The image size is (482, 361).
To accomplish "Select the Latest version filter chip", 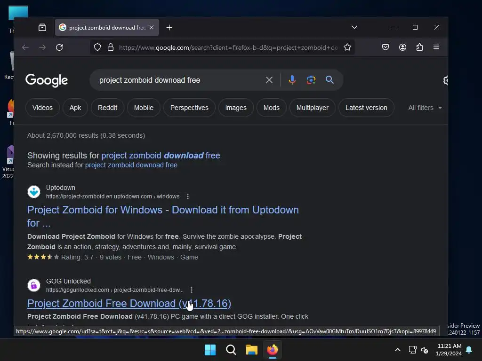I will 366,108.
